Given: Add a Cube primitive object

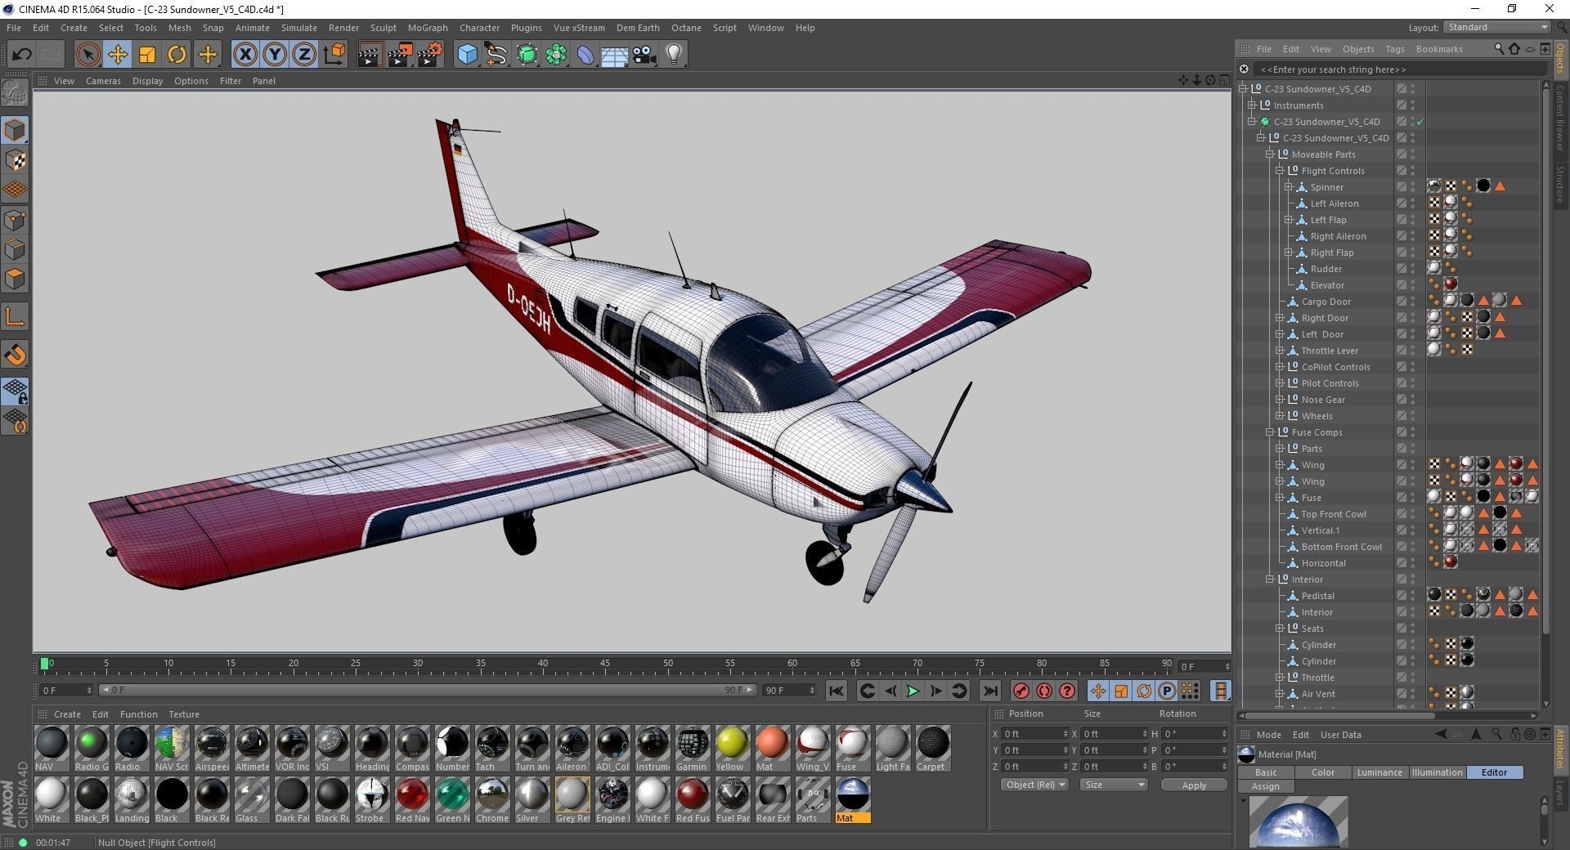Looking at the screenshot, I should coord(467,55).
